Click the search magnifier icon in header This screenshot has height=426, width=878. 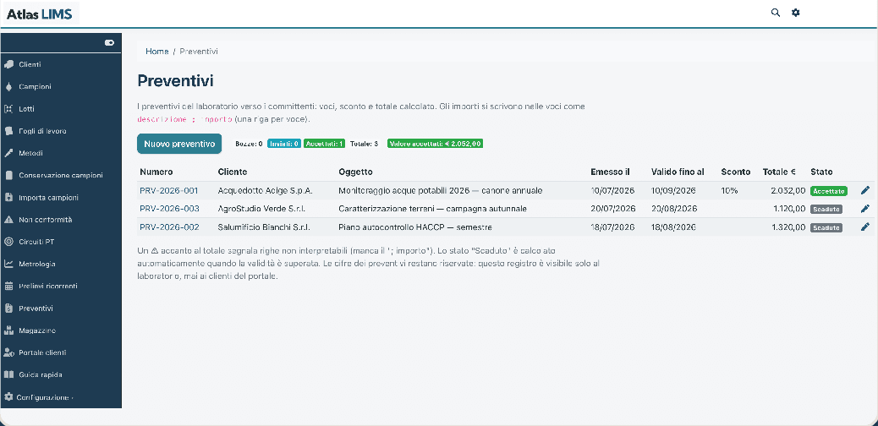pyautogui.click(x=775, y=13)
